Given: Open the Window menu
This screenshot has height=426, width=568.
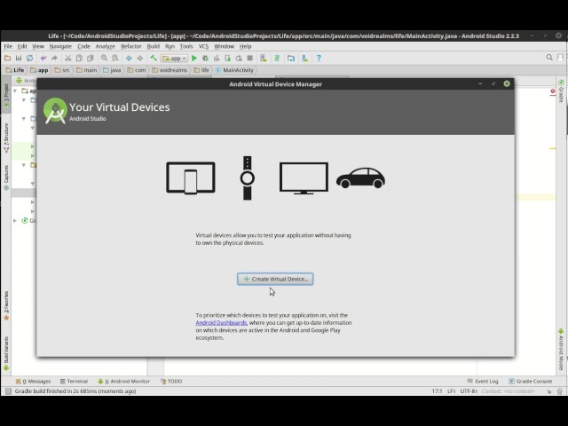Looking at the screenshot, I should (224, 46).
